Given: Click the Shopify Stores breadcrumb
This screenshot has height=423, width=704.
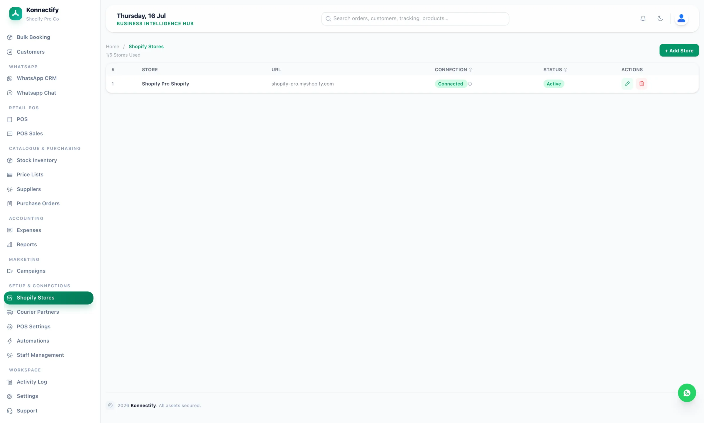Looking at the screenshot, I should (146, 47).
